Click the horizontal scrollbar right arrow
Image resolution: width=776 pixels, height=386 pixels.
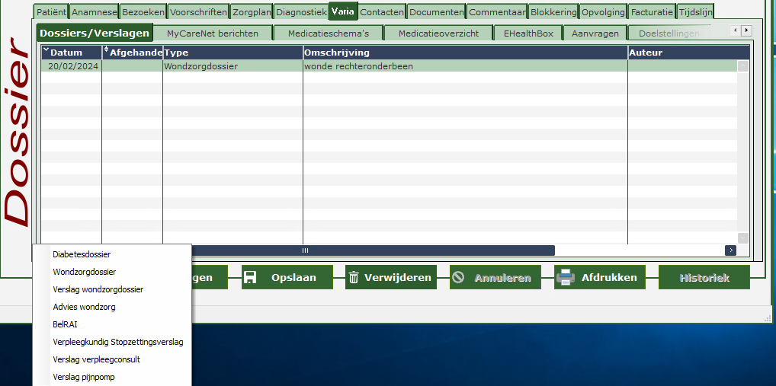click(730, 250)
